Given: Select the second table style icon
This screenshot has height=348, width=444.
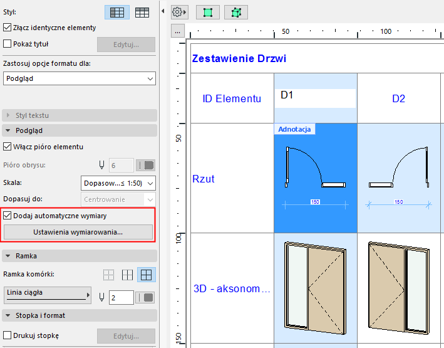Looking at the screenshot, I should click(x=142, y=12).
